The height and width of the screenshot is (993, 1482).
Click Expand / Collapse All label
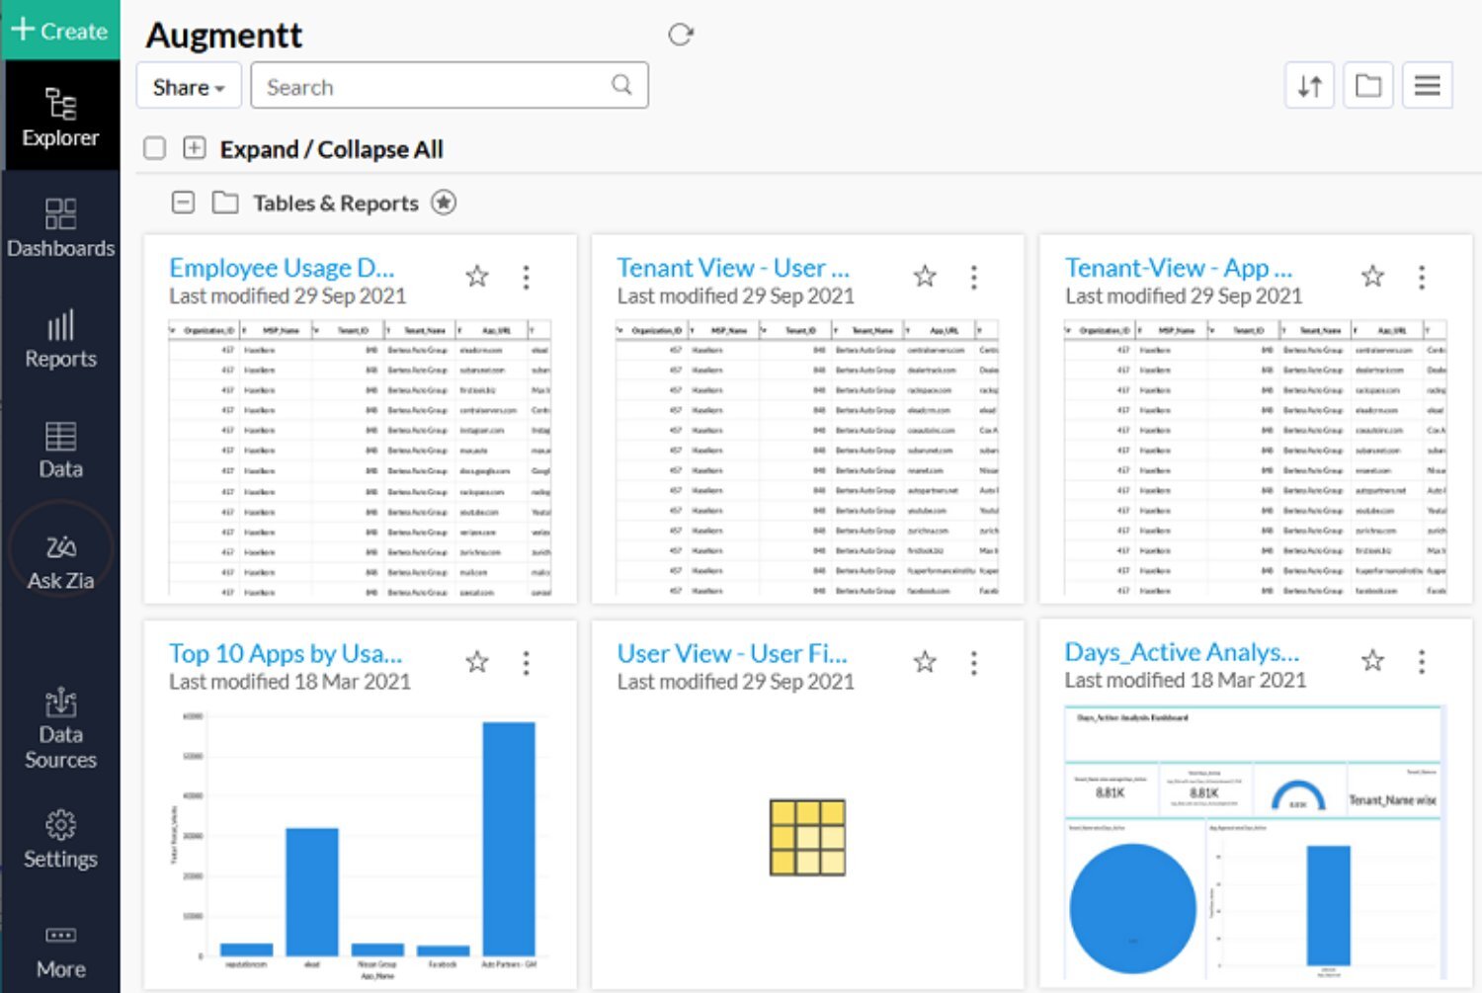pyautogui.click(x=331, y=149)
